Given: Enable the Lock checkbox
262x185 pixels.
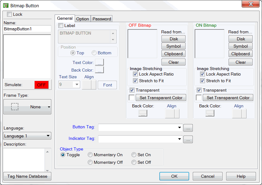Looking at the screenshot, I should 9,14.
